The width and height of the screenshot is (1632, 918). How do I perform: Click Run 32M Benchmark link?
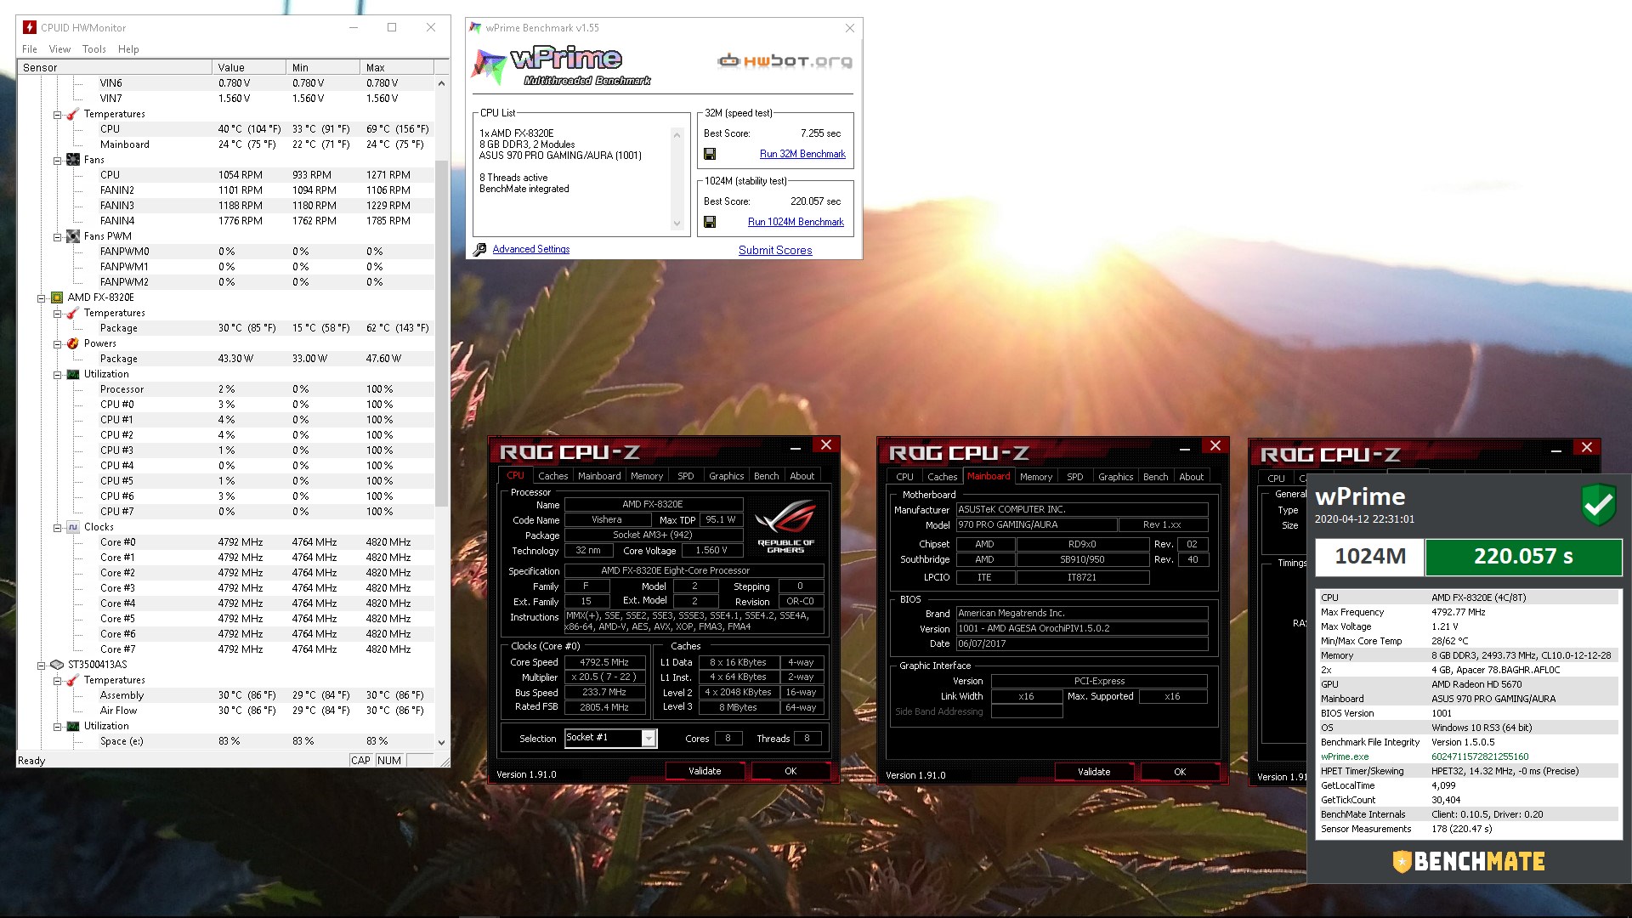pos(802,154)
